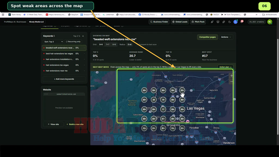Select the 9×9 grid size
Screen dimensions: 279x157
point(114,44)
